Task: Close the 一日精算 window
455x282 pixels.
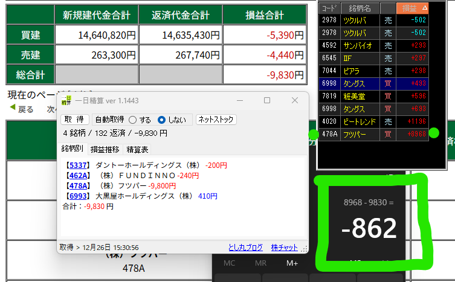Action: coord(295,100)
